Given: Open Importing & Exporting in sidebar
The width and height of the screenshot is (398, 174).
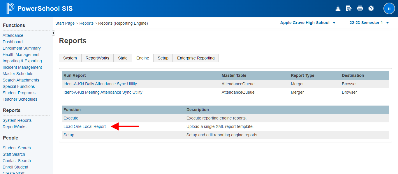Looking at the screenshot, I should point(22,61).
